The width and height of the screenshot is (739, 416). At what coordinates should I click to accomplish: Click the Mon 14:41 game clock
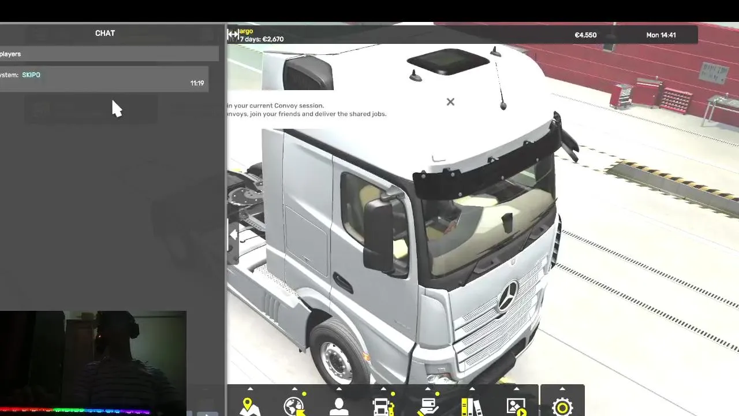(661, 35)
